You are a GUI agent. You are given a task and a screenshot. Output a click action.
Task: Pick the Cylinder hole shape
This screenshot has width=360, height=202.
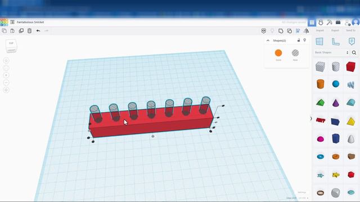point(335,66)
